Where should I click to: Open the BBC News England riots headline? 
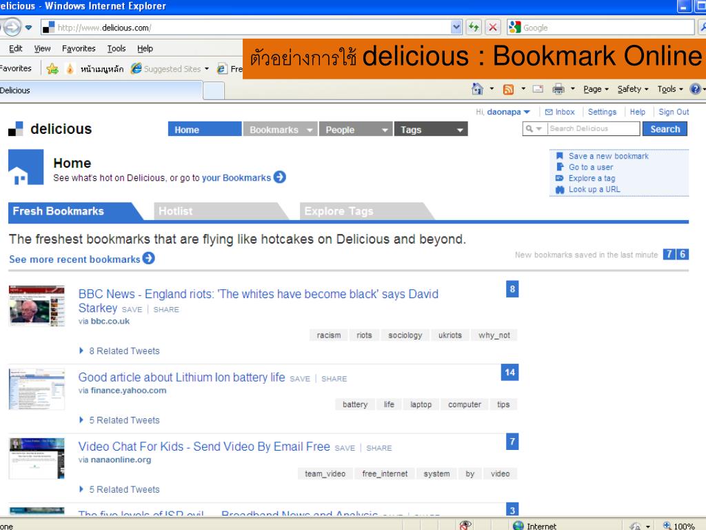(x=258, y=301)
